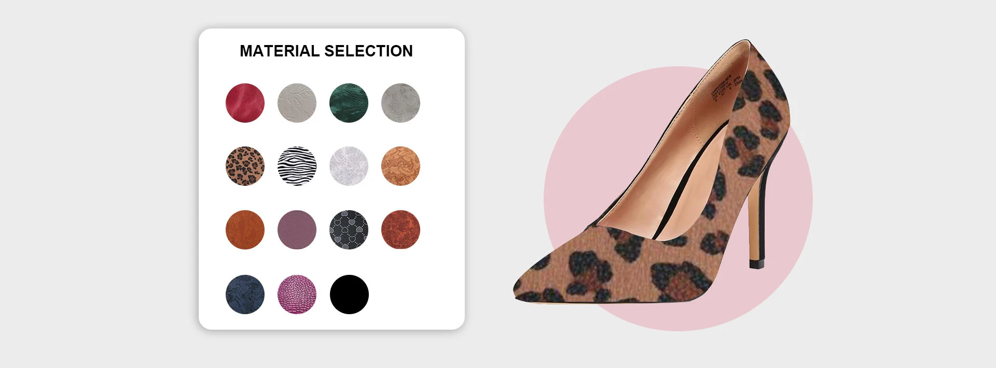
Task: Choose the zebra stripe material swatch
Action: [297, 166]
